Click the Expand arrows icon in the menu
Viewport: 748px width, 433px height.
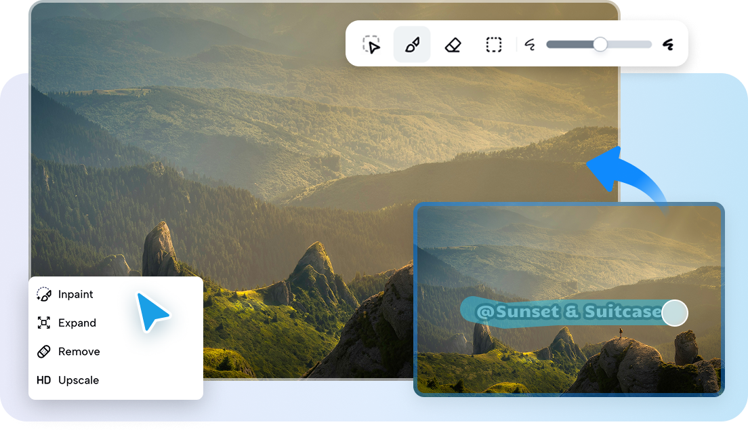43,323
